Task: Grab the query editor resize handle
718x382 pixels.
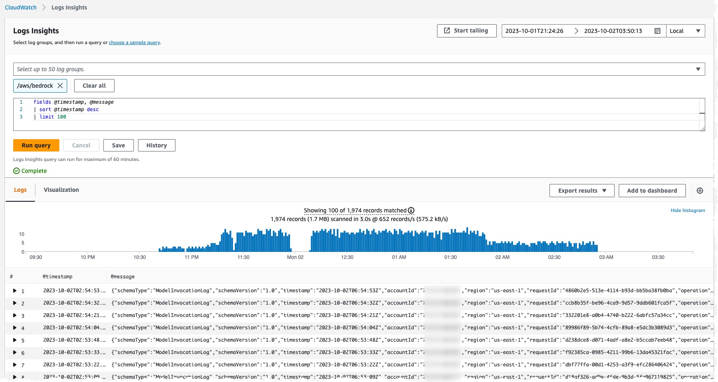Action: coord(702,128)
